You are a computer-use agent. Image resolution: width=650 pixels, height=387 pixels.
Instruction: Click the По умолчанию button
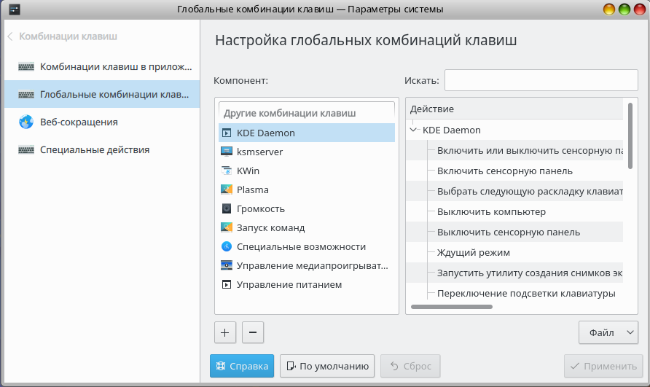coord(327,366)
